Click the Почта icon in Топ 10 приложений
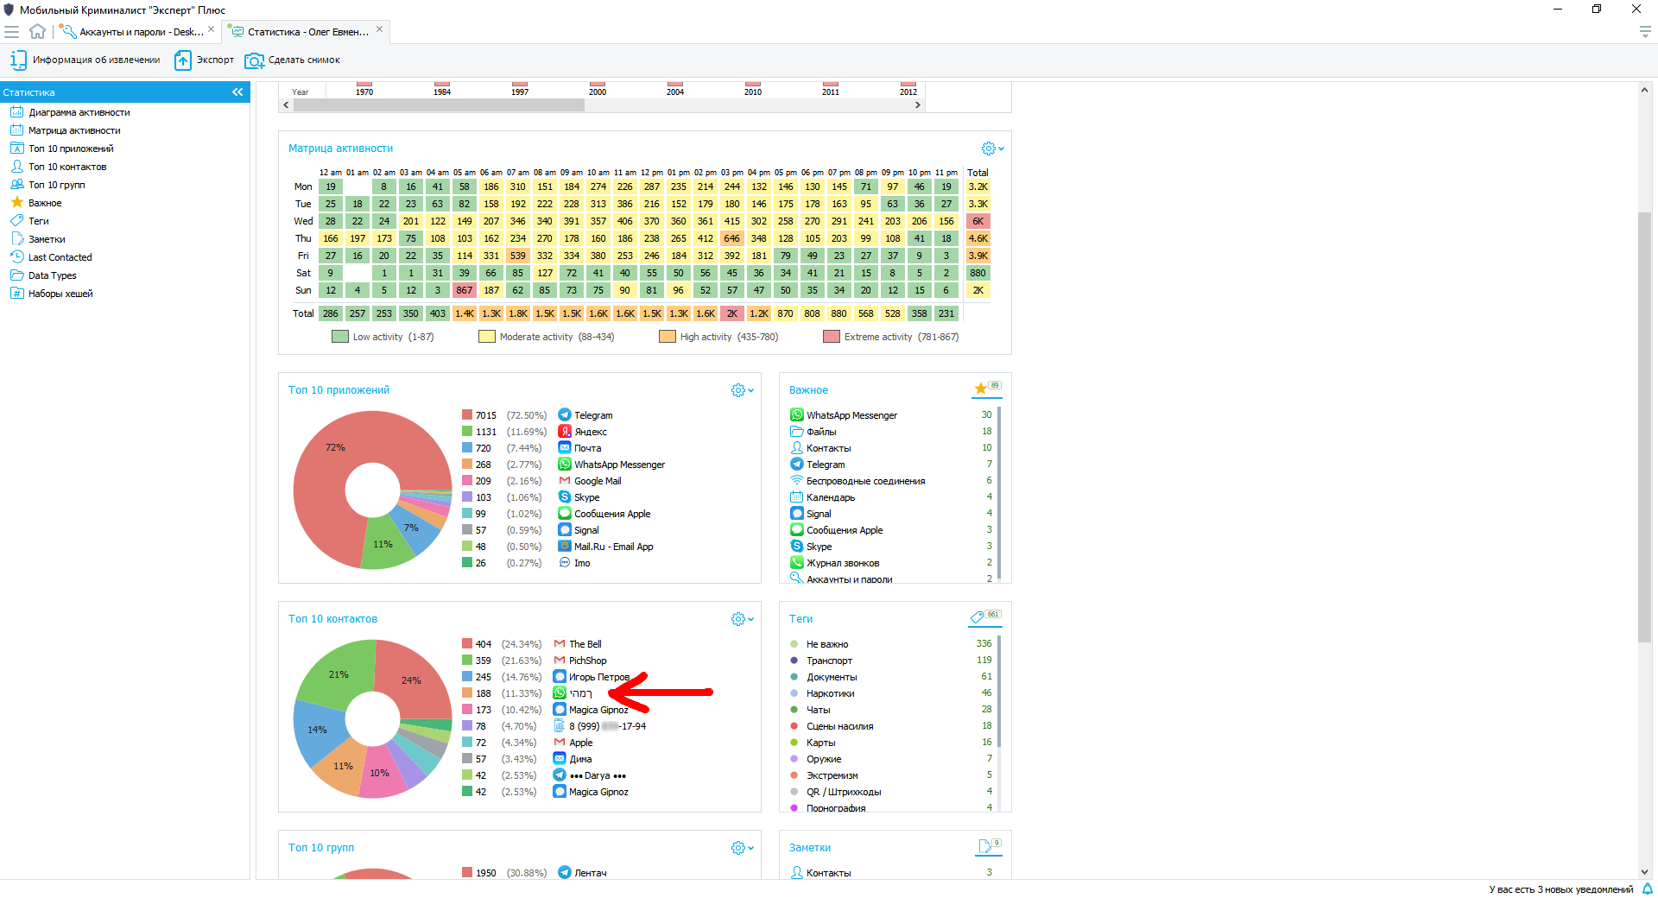Image resolution: width=1658 pixels, height=898 pixels. tap(565, 448)
